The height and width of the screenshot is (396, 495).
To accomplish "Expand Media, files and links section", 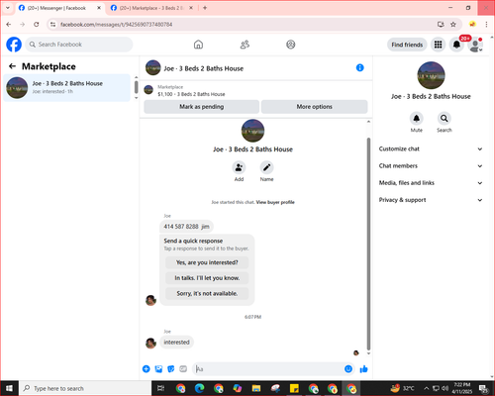I will pyautogui.click(x=431, y=183).
